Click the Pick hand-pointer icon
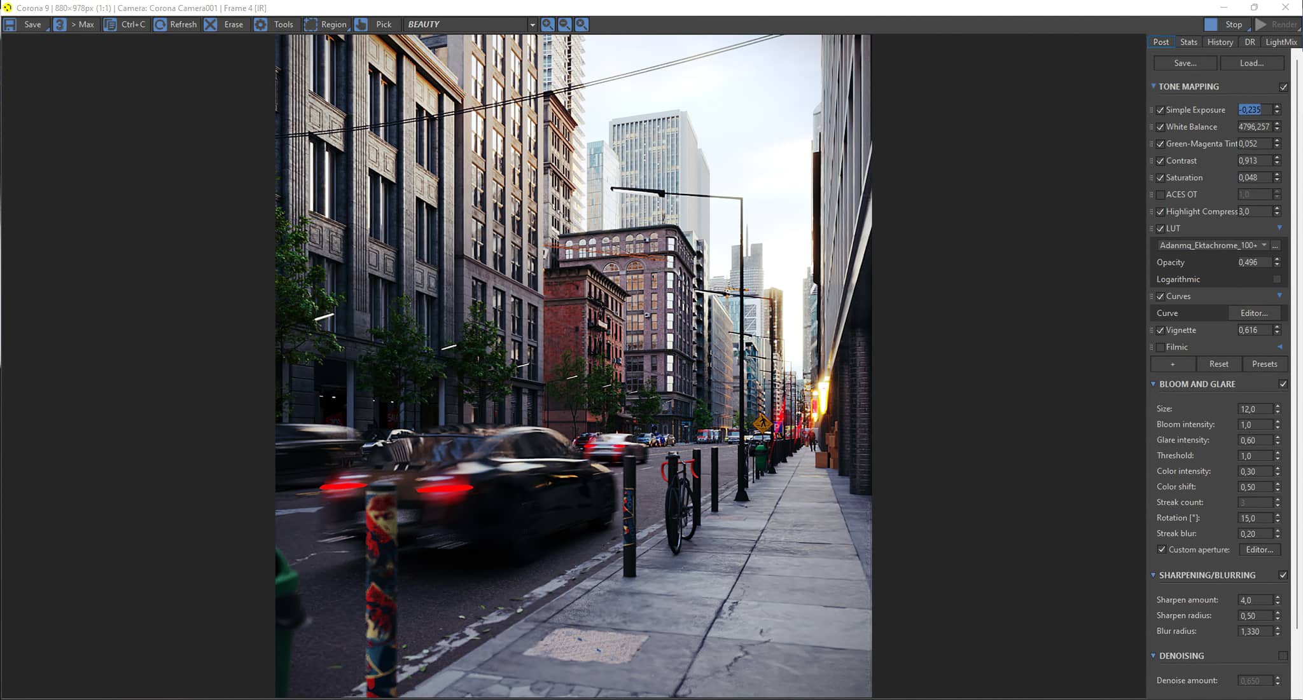The image size is (1303, 700). pyautogui.click(x=361, y=24)
